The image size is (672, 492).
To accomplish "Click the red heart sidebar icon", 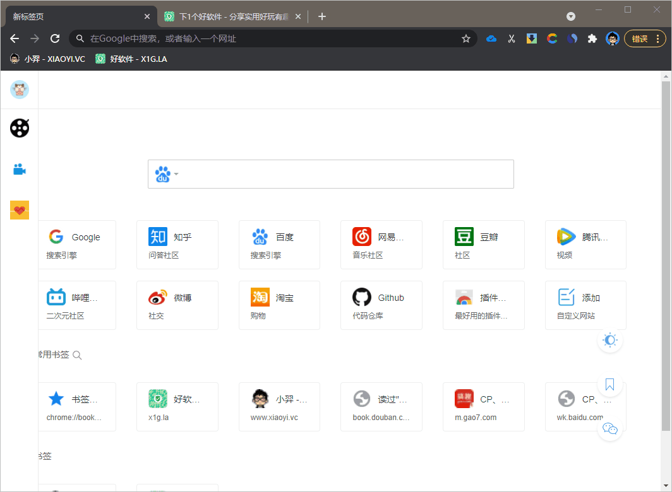I will [x=20, y=210].
